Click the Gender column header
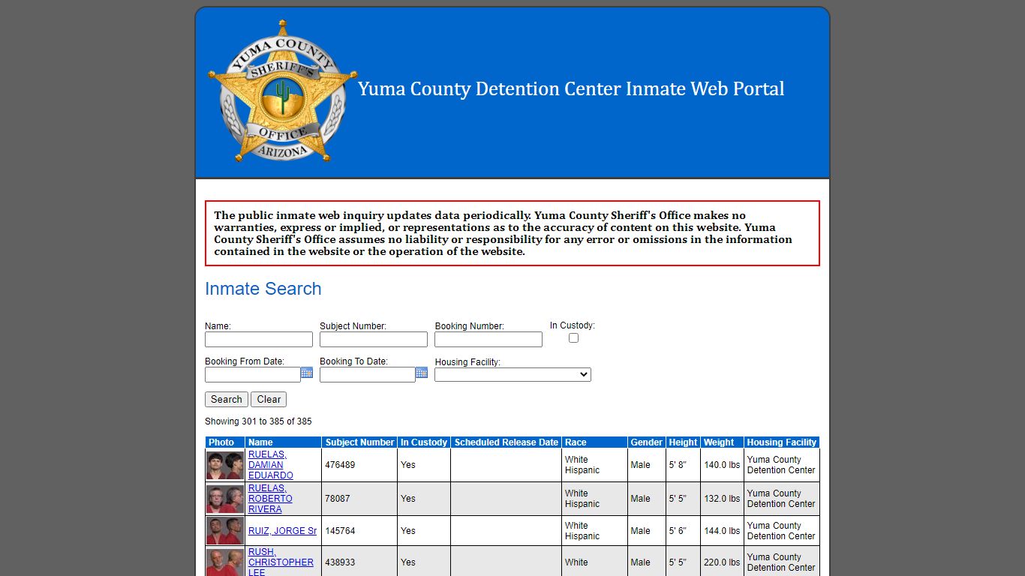 (646, 442)
